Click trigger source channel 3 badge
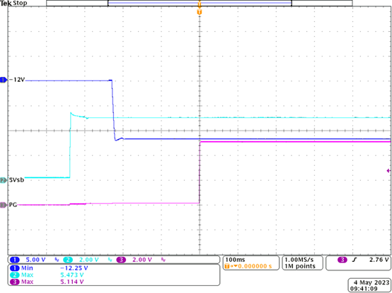392x293 pixels. pos(342,260)
